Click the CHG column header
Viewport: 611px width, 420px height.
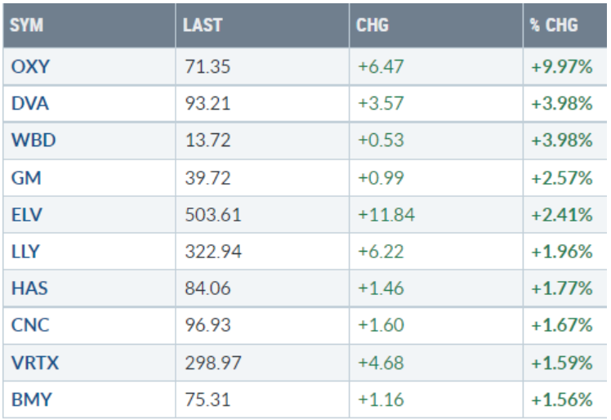[372, 25]
